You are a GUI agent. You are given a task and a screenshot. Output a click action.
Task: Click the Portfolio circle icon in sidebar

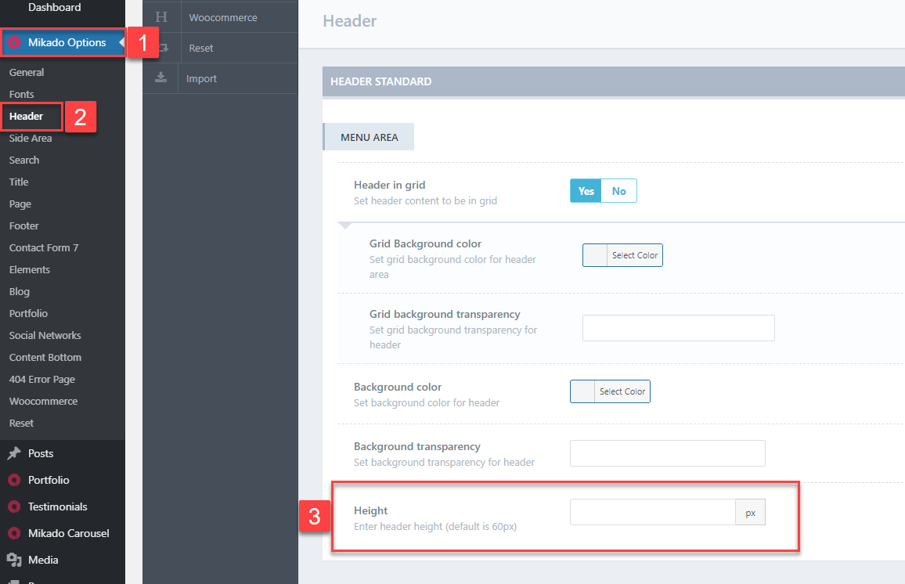[14, 480]
